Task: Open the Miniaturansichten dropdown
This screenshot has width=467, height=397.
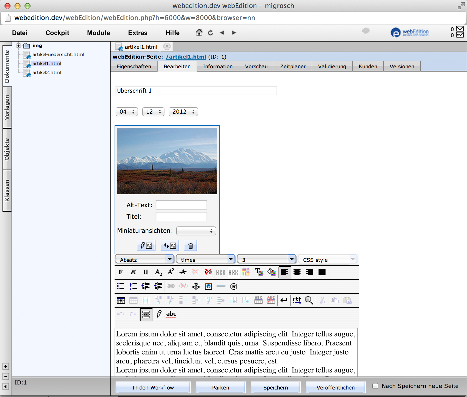Action: point(196,231)
